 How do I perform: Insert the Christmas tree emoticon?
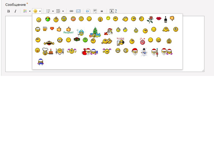tap(95, 32)
